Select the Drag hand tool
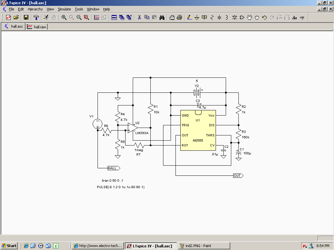This screenshot has height=250, width=334. (257, 18)
